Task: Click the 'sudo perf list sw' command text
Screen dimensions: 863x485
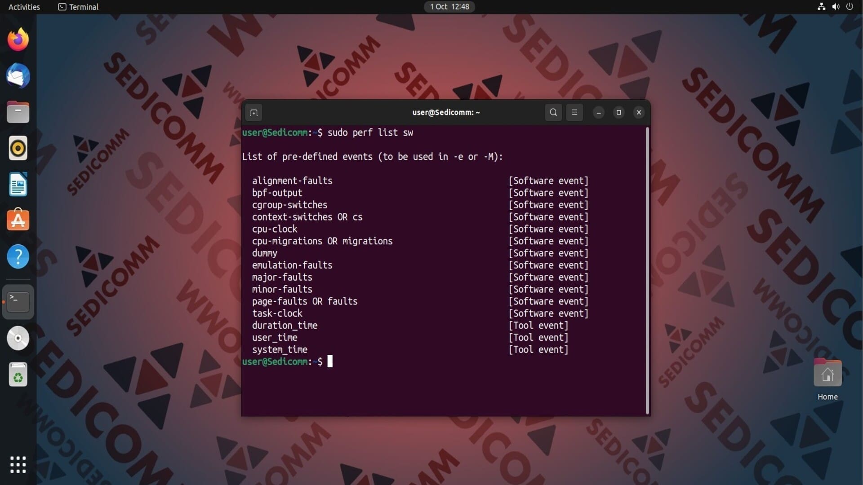Action: point(370,132)
